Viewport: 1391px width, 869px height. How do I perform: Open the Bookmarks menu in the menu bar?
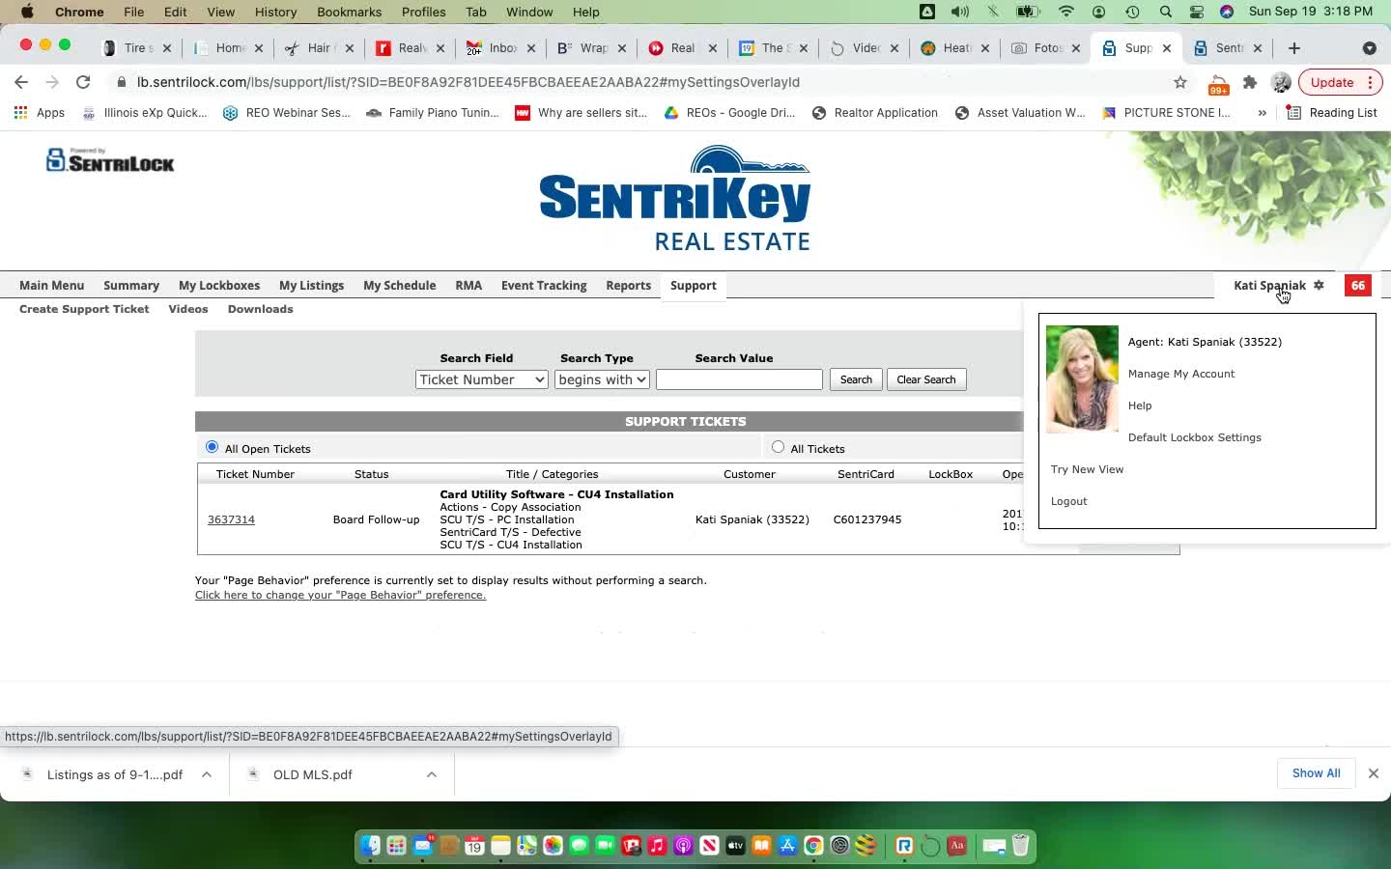[x=349, y=12]
